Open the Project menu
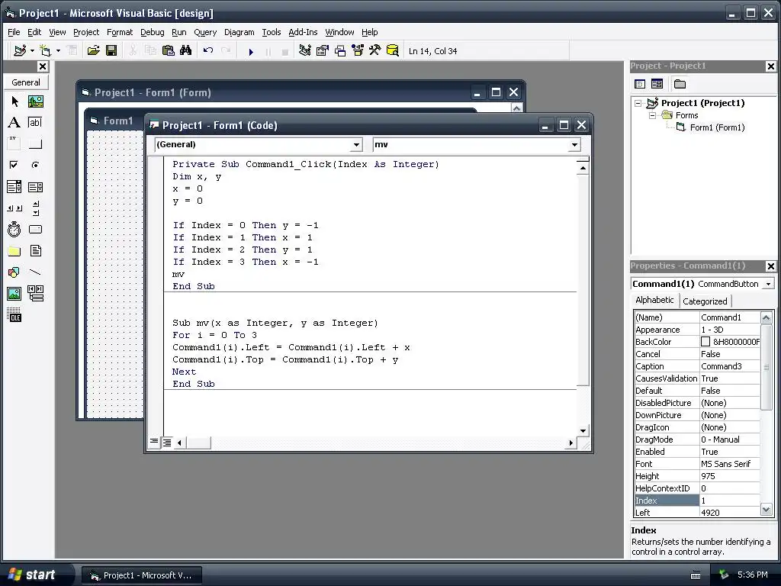The image size is (781, 586). click(86, 32)
